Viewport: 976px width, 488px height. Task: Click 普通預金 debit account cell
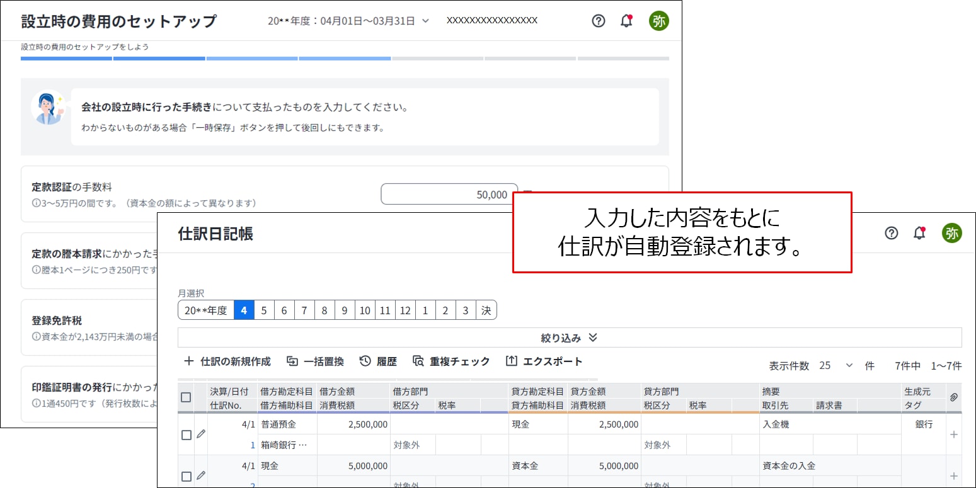[287, 424]
